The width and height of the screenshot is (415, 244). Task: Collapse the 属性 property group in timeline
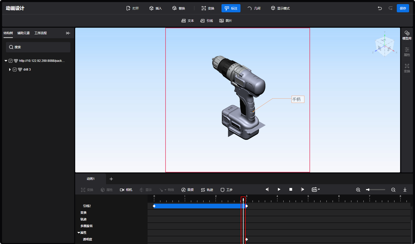pos(79,233)
